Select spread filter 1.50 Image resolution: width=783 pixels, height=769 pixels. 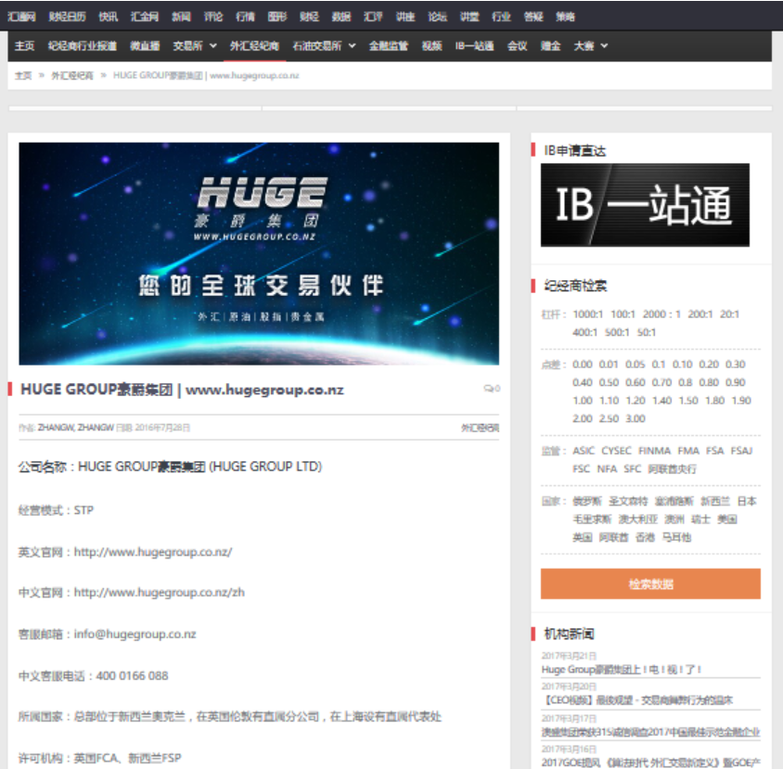[x=688, y=401]
